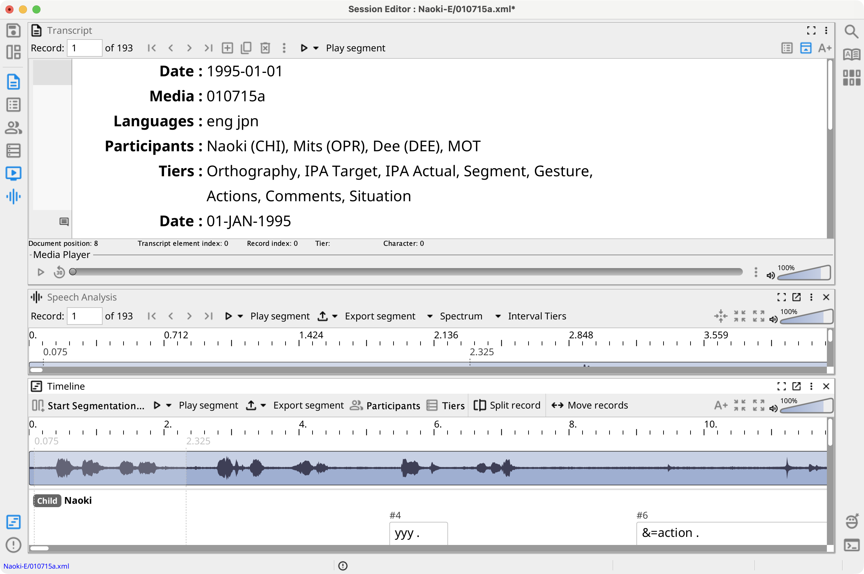Show the warnings icon in left sidebar
The height and width of the screenshot is (574, 864).
tap(13, 545)
